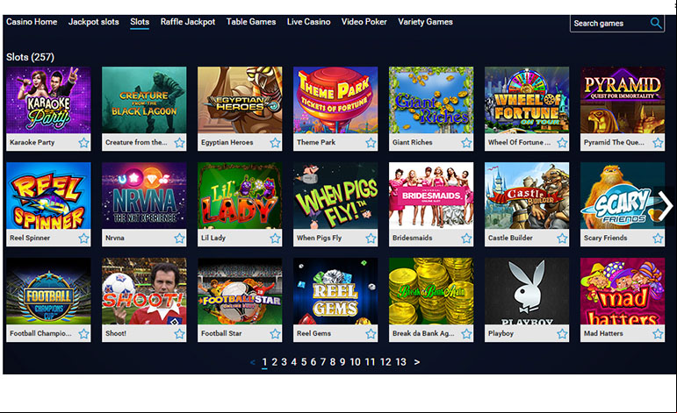The width and height of the screenshot is (677, 413).
Task: Launch the Wheel of Fortune thumbnail
Action: click(527, 100)
